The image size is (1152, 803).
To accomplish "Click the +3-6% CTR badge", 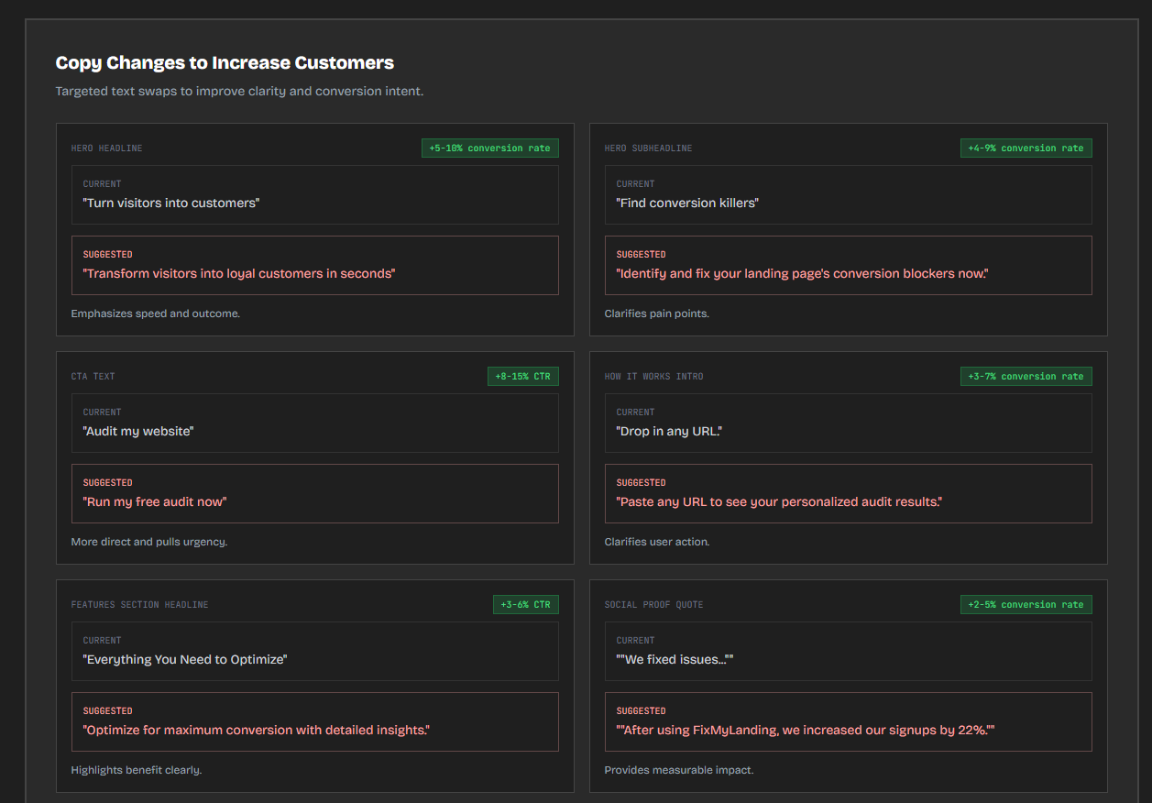I will pos(525,605).
